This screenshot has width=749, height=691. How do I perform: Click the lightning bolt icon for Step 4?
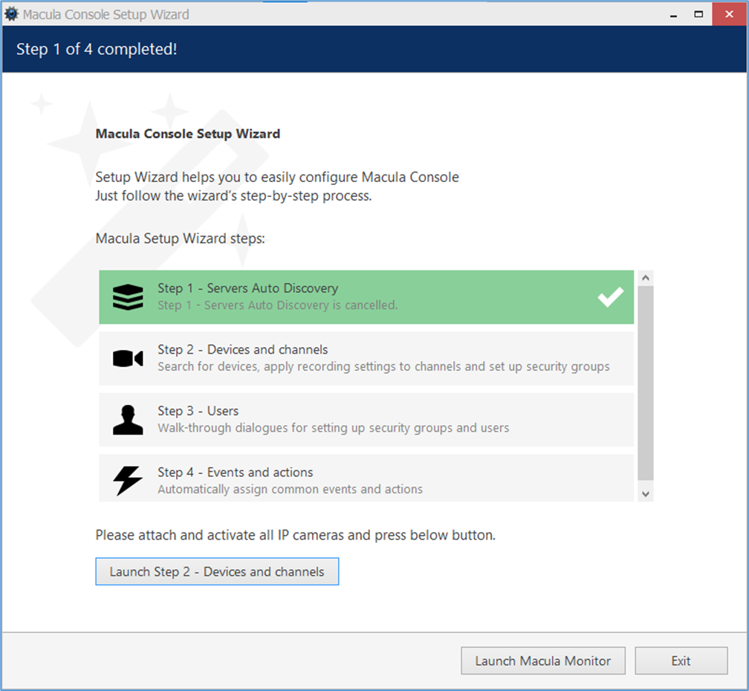coord(128,480)
